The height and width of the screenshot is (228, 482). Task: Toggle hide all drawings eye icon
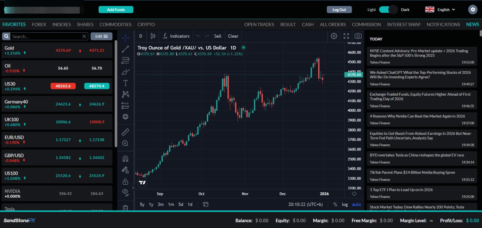125,193
